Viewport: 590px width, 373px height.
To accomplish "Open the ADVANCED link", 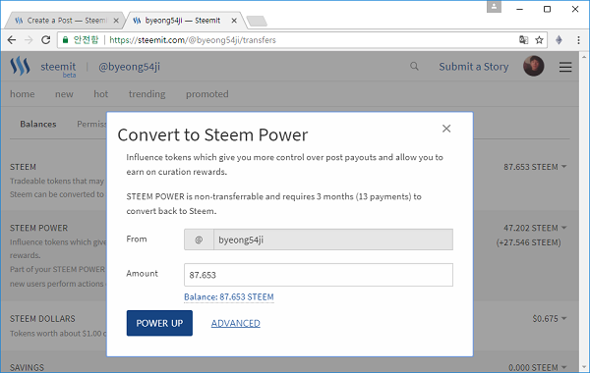I will (236, 323).
